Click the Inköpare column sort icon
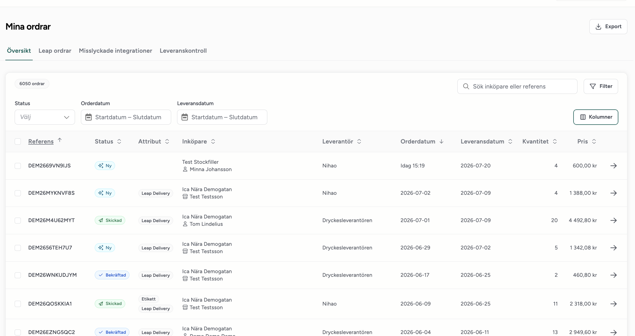Viewport: 635px width, 336px height. (x=213, y=142)
